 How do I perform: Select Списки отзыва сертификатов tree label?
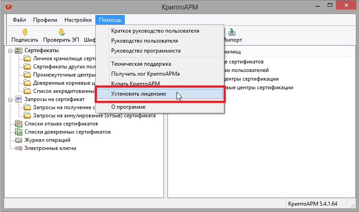[x=61, y=124]
